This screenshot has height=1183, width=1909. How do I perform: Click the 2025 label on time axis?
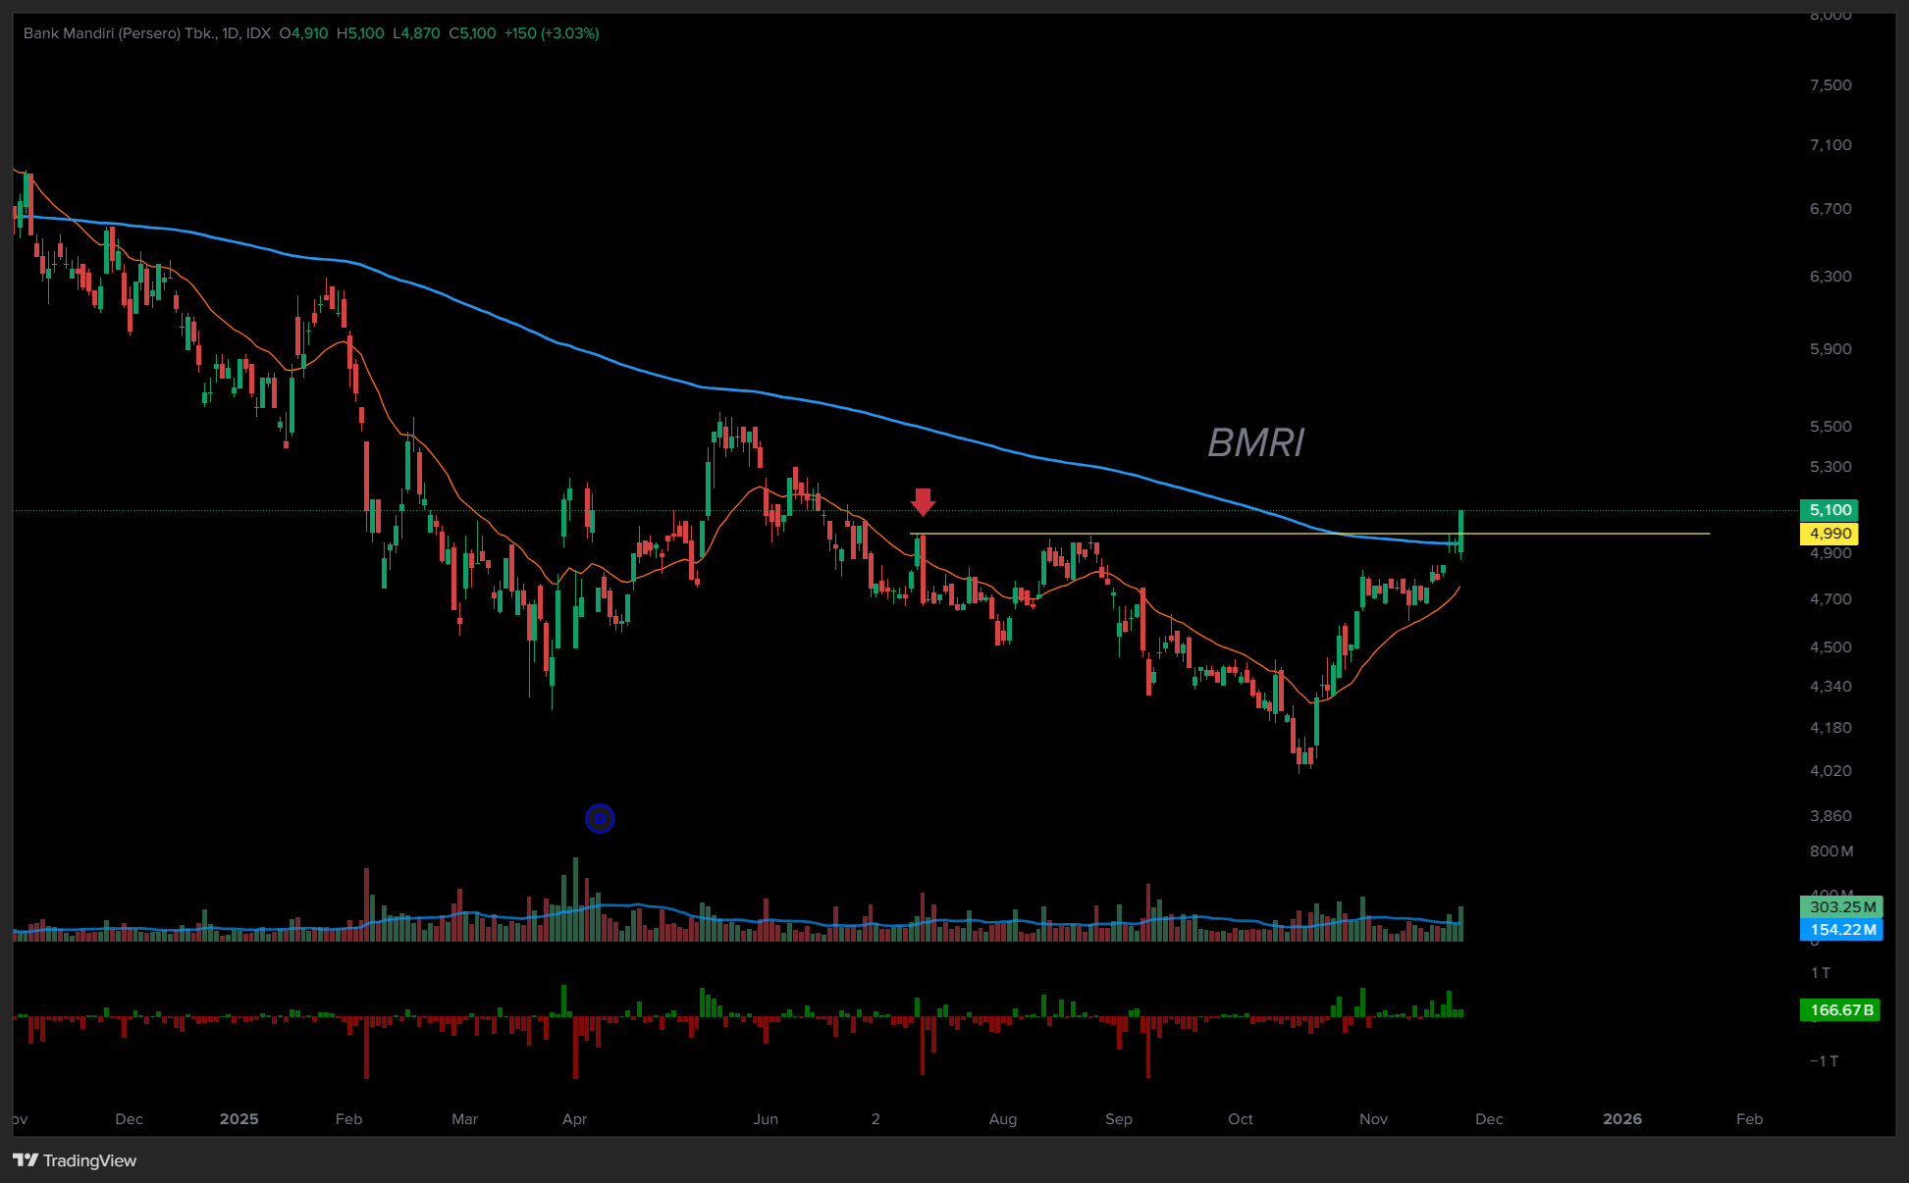(x=239, y=1119)
